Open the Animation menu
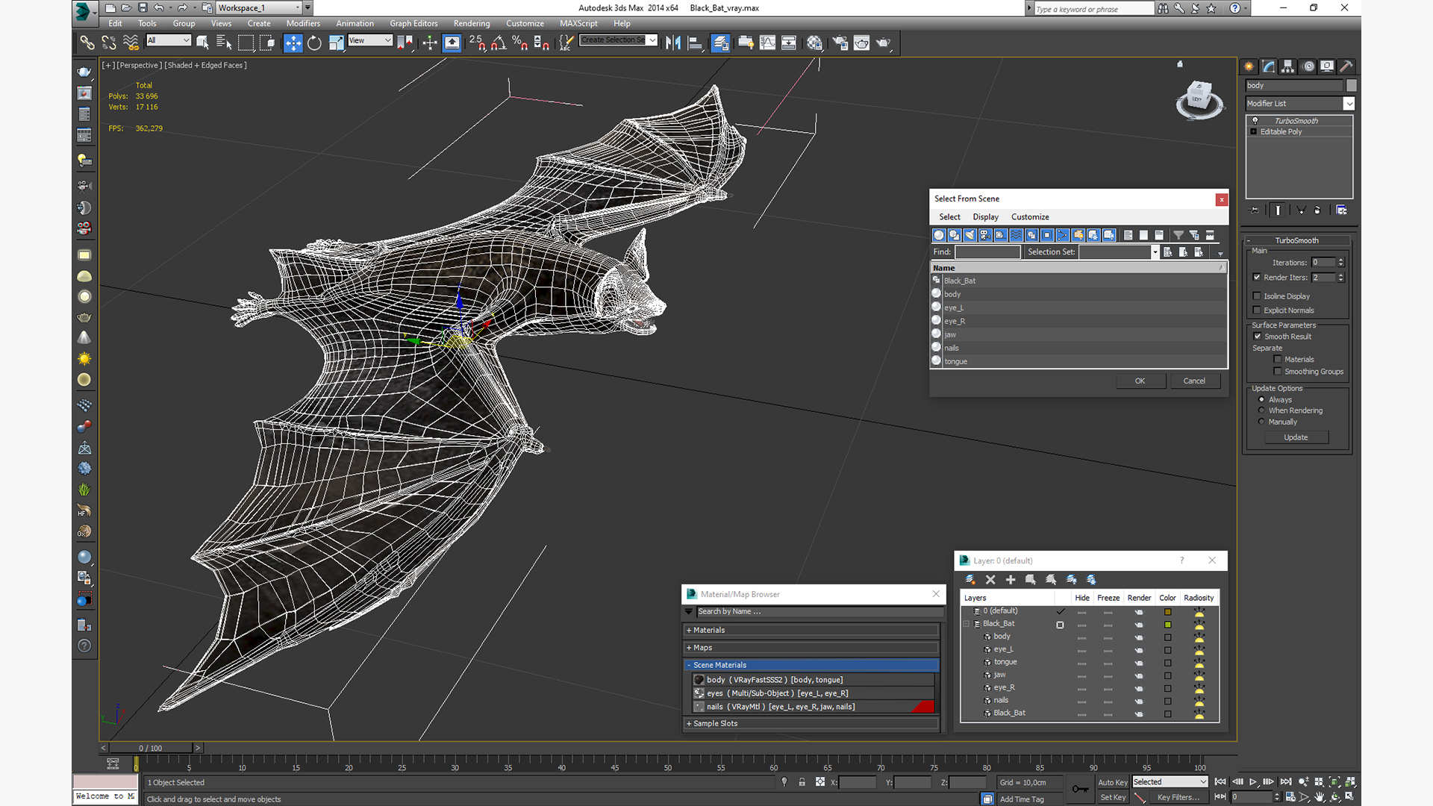The height and width of the screenshot is (806, 1433). click(x=355, y=24)
